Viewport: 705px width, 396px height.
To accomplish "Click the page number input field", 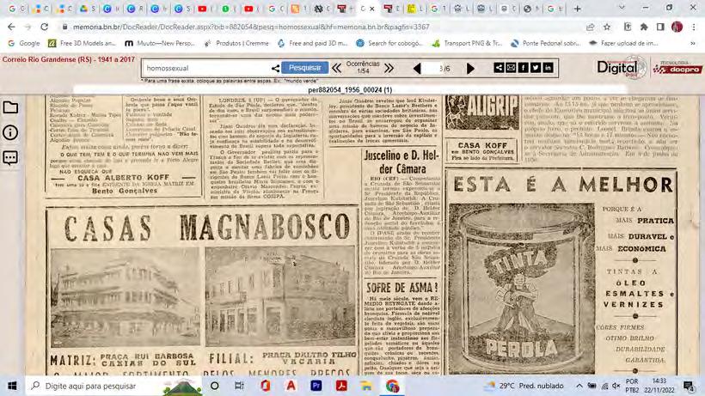I will tap(434, 68).
